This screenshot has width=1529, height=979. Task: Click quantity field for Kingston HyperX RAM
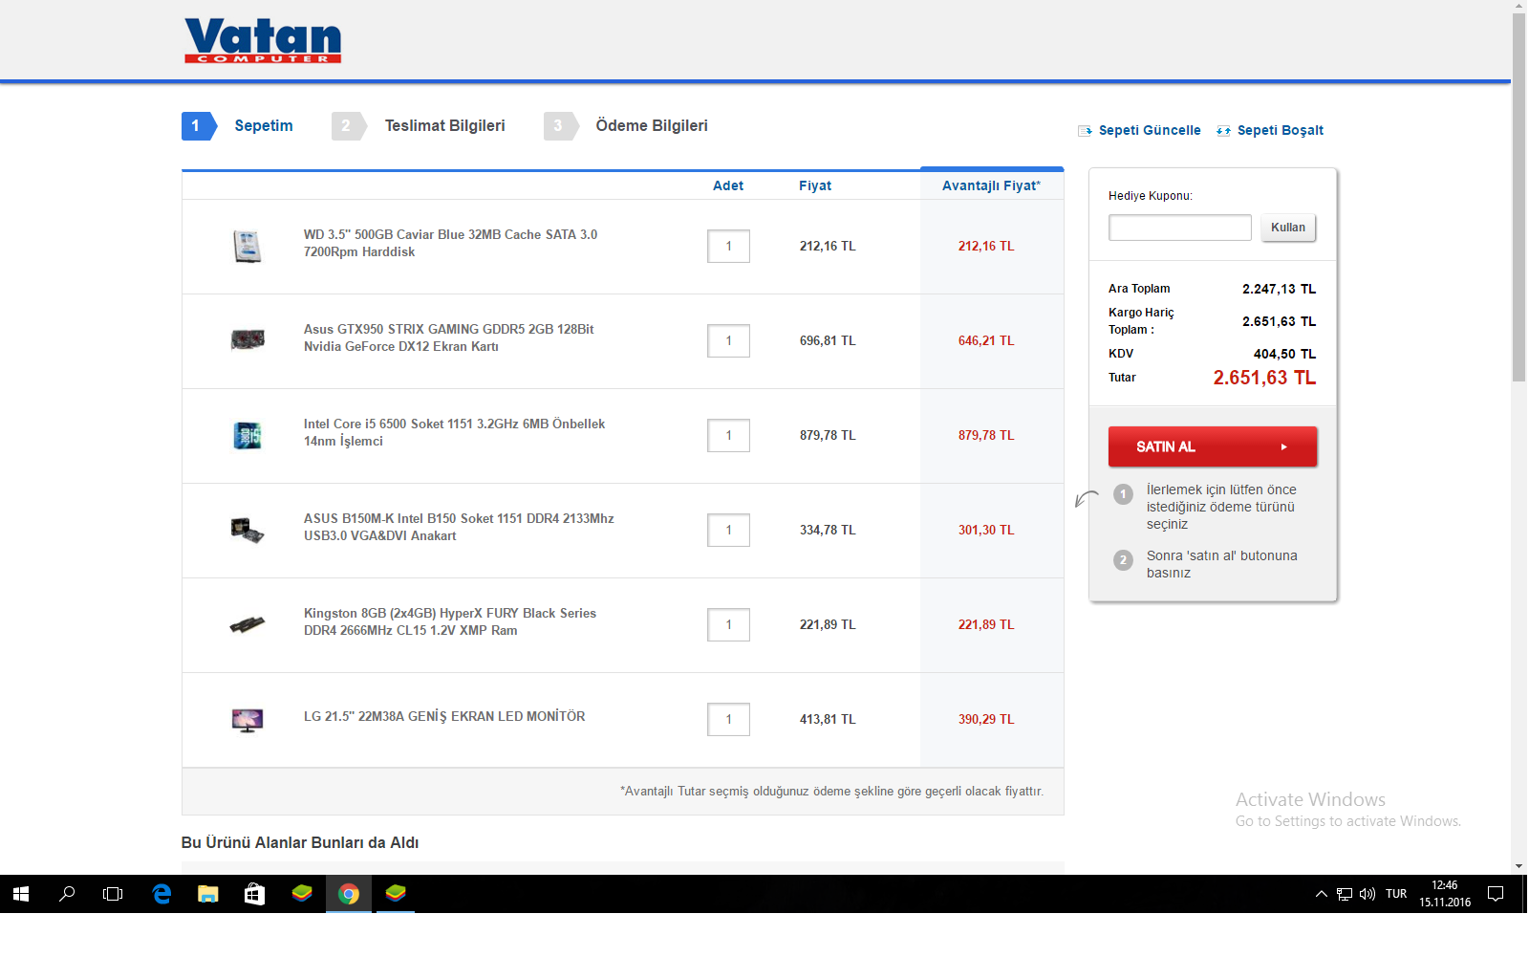pos(728,625)
